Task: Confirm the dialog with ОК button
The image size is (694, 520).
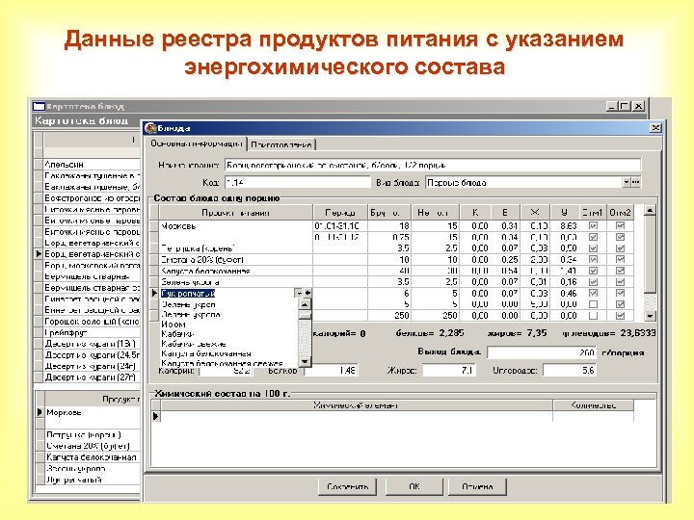Action: tap(414, 486)
